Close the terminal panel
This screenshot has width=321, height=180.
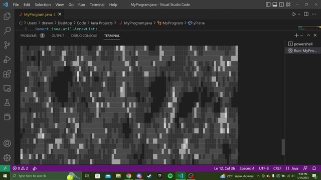(315, 35)
